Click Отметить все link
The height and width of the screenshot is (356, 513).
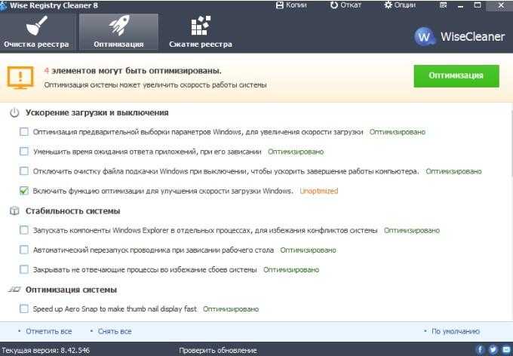point(49,331)
